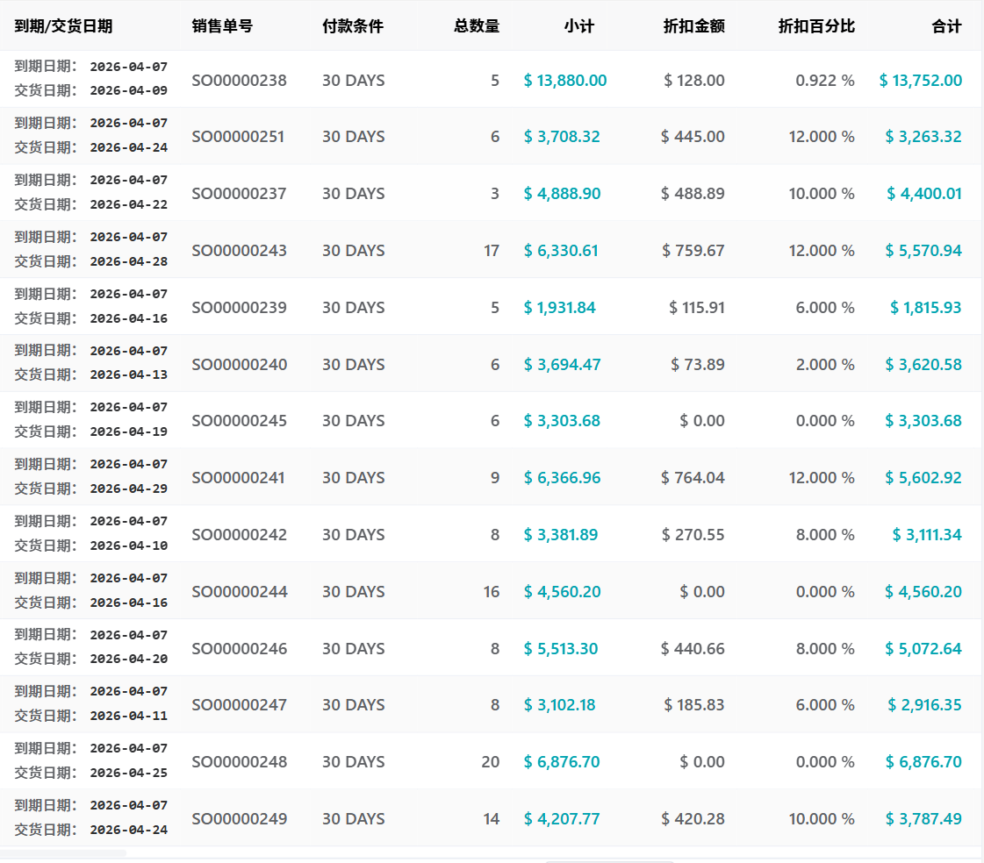Select the 总数量 column header
Image resolution: width=984 pixels, height=863 pixels.
coord(477,26)
